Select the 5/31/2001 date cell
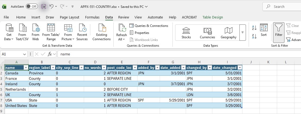 (x=227, y=73)
